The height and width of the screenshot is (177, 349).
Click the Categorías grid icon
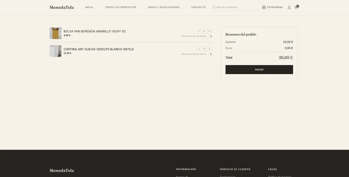click(x=264, y=7)
